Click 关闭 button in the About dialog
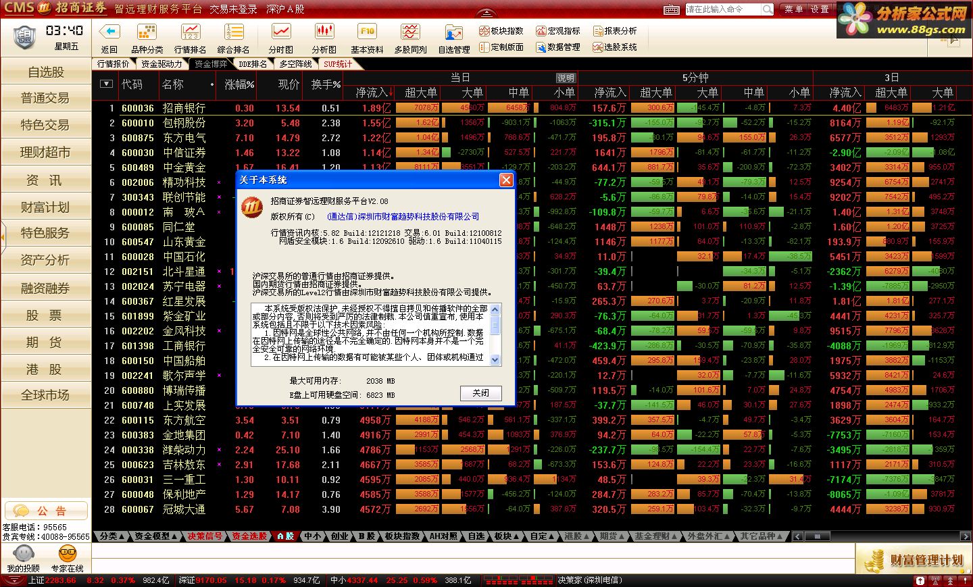Viewport: 973px width, 587px height. pyautogui.click(x=480, y=393)
